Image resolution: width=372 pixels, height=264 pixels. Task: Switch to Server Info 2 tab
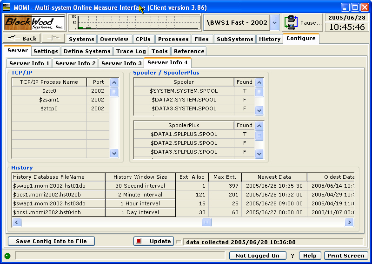(x=75, y=63)
